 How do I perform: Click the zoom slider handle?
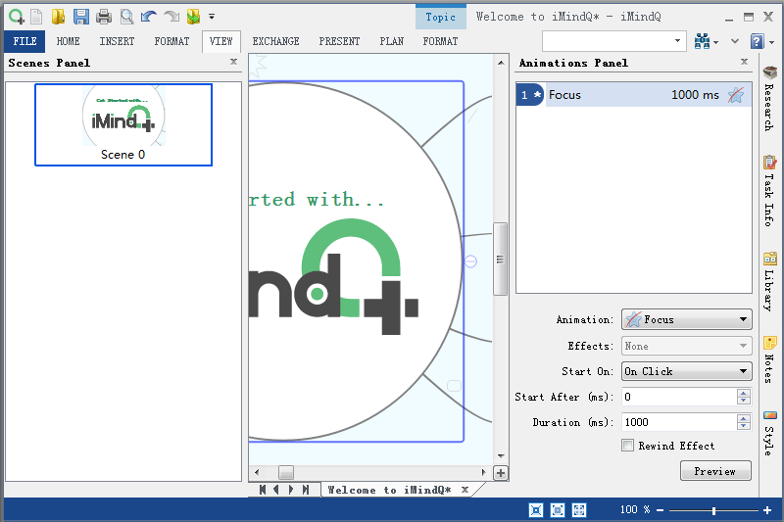(x=714, y=510)
